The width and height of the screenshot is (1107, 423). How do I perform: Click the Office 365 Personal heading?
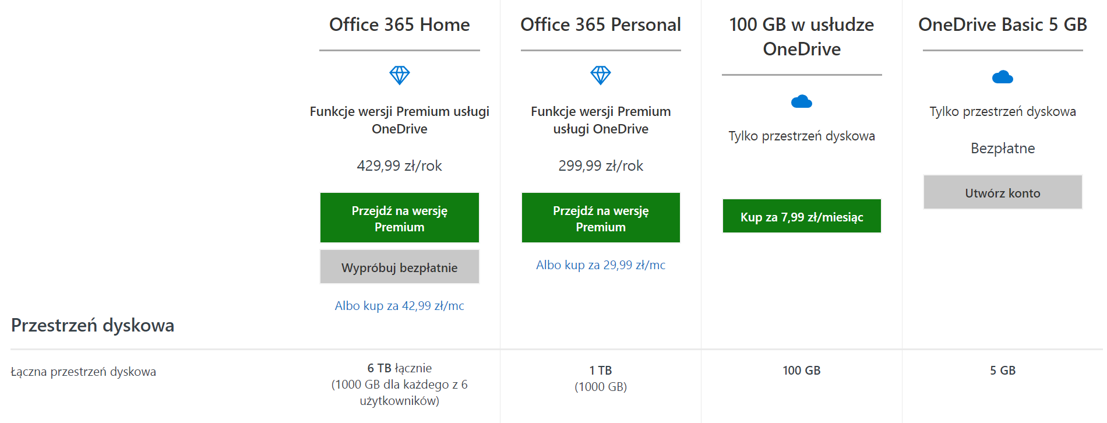601,24
